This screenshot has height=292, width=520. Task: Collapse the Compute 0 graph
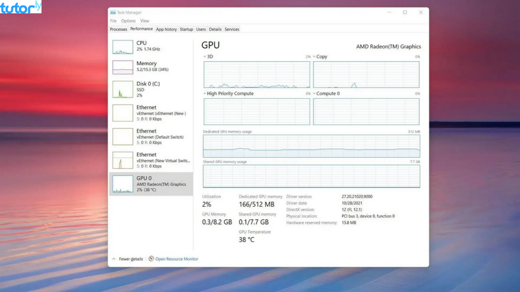[314, 93]
